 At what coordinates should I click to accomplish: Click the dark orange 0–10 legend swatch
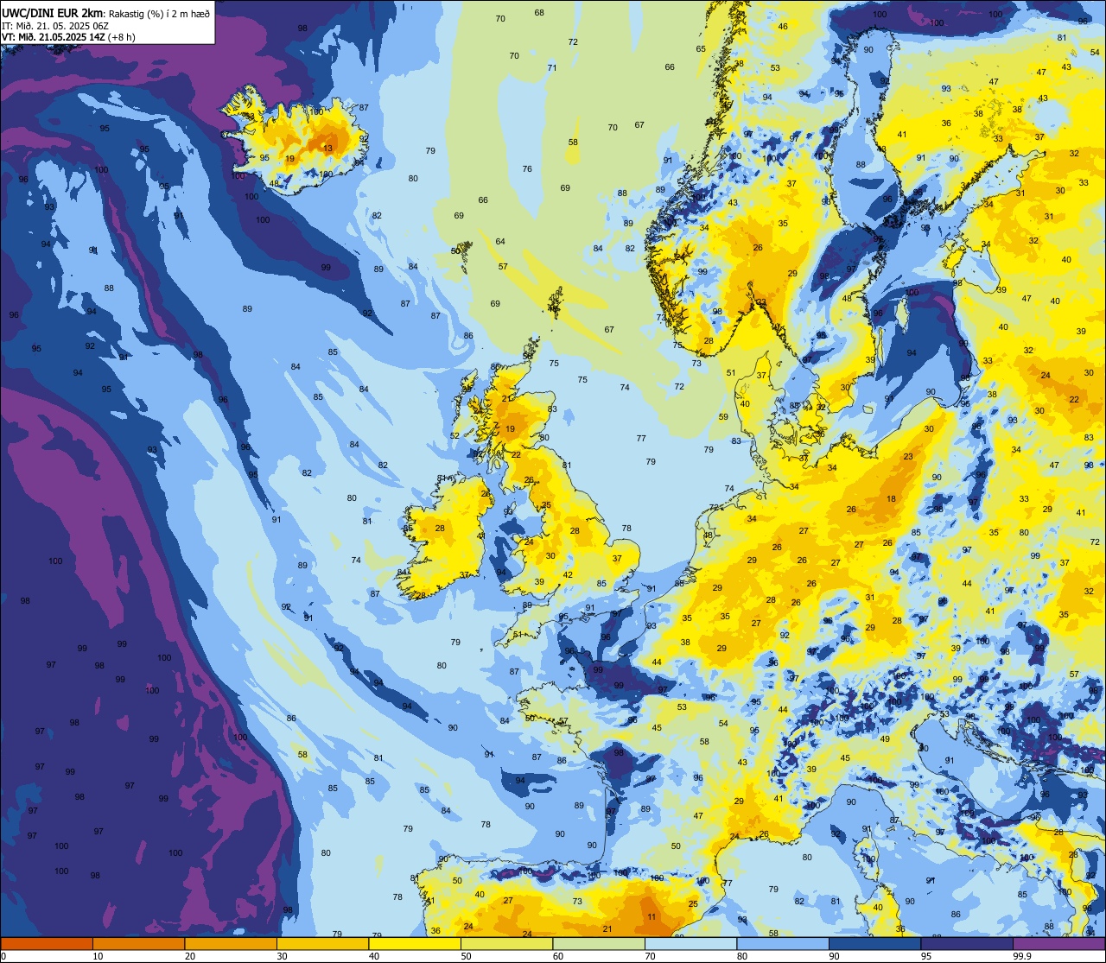point(47,943)
